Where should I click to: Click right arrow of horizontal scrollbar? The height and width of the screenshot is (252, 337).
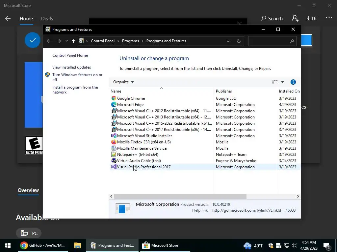pyautogui.click(x=298, y=196)
